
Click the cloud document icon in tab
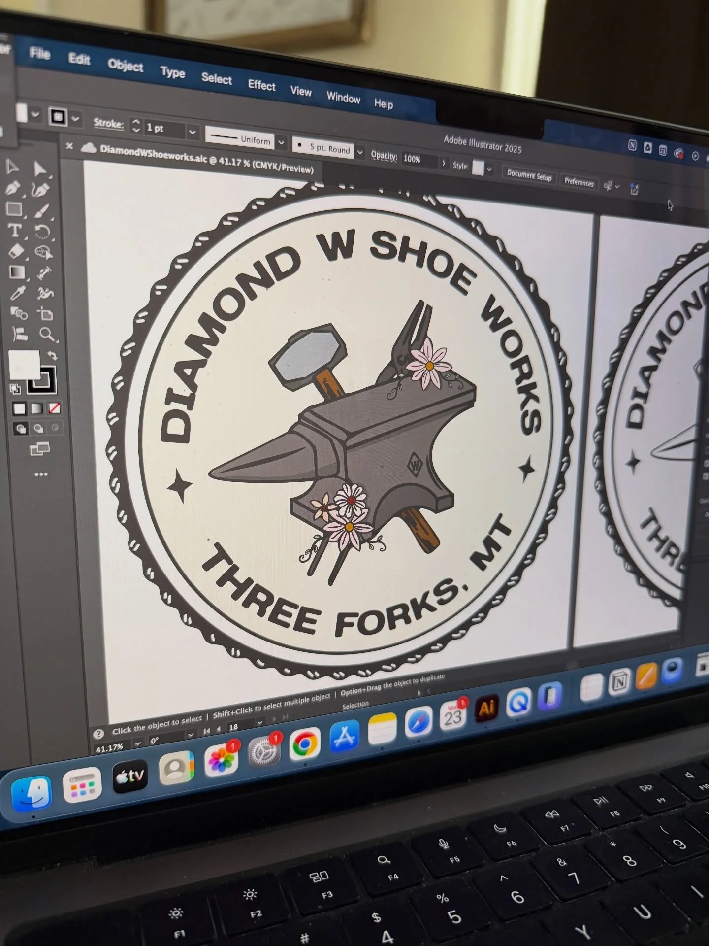[x=88, y=147]
